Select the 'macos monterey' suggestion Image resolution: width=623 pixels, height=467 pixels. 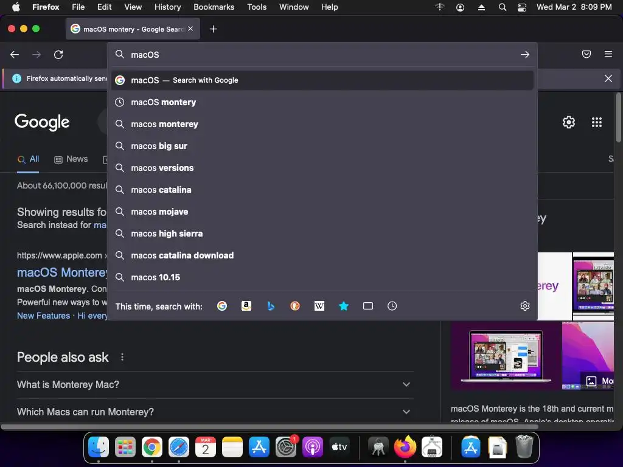[x=322, y=124]
